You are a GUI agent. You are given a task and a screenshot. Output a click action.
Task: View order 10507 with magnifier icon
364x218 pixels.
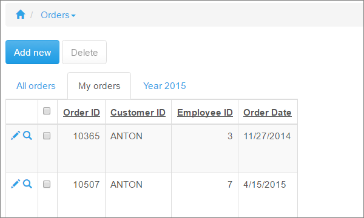28,184
